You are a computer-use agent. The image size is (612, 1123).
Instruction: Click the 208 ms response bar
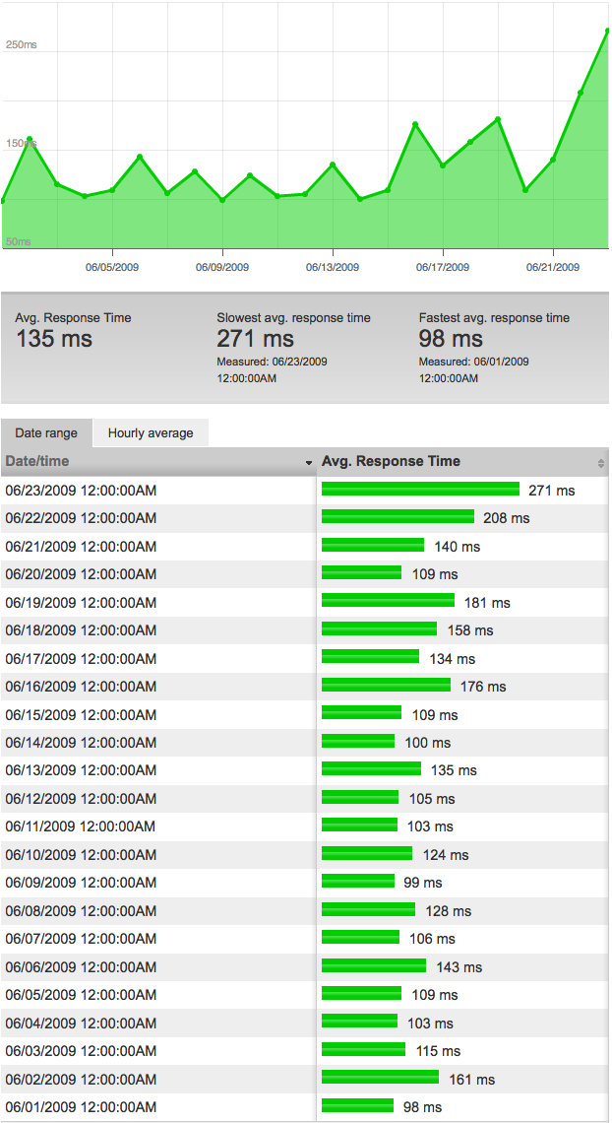click(398, 517)
